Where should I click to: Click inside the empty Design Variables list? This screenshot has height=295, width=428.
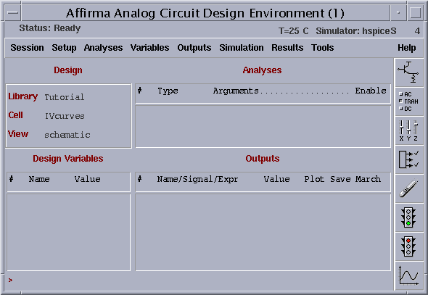coord(68,232)
